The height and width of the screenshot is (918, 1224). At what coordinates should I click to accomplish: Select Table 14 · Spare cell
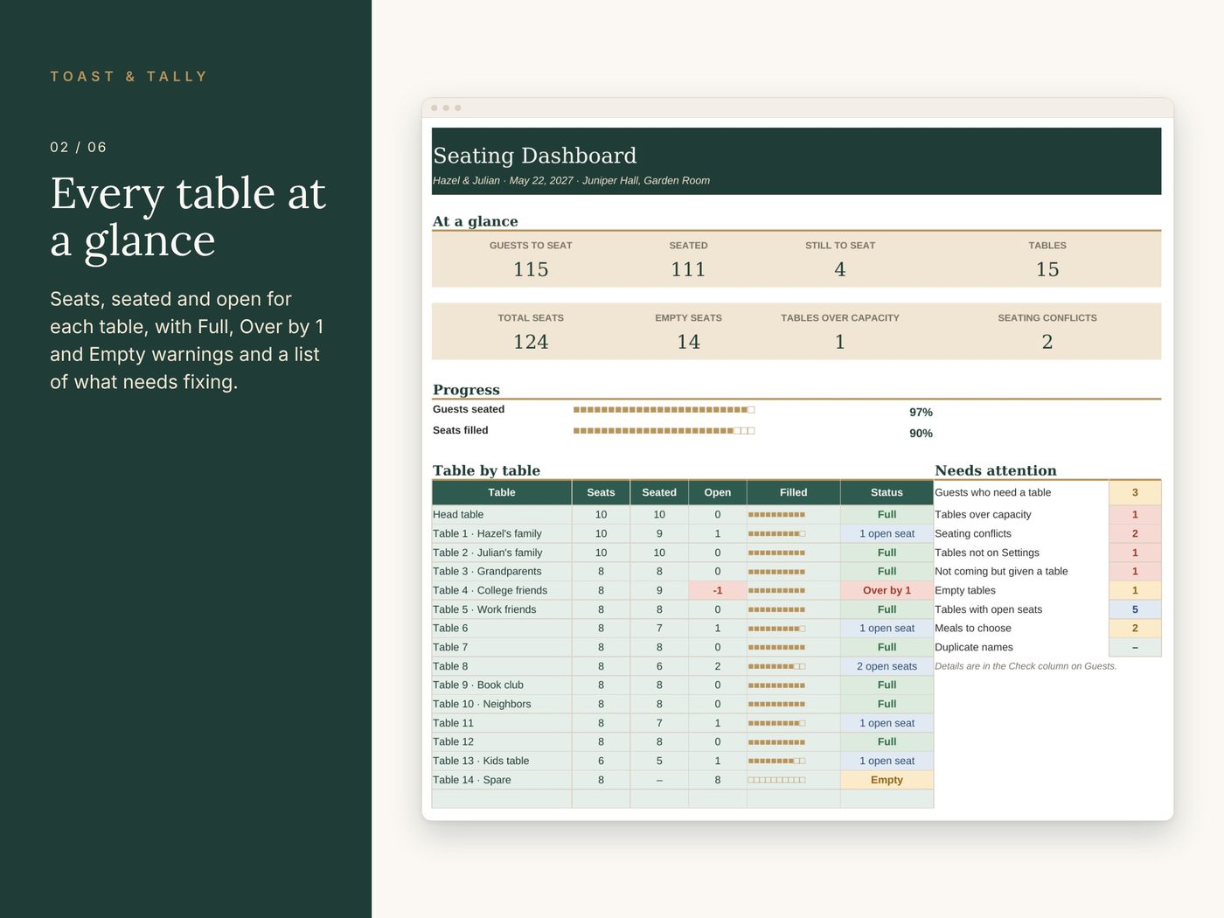click(x=502, y=780)
